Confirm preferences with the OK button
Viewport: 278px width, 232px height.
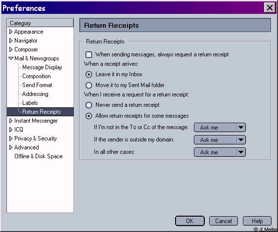(x=190, y=221)
